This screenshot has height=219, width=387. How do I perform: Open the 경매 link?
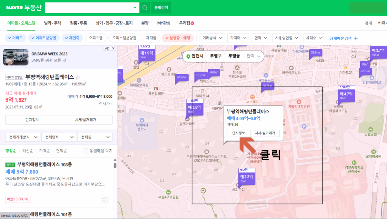click(369, 23)
